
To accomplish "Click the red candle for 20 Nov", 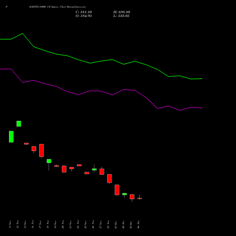I will (64, 169).
